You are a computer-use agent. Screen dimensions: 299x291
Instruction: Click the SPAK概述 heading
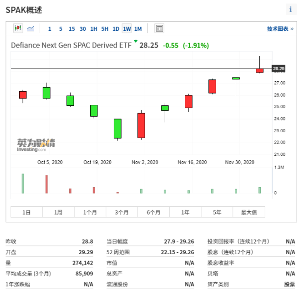tap(24, 10)
